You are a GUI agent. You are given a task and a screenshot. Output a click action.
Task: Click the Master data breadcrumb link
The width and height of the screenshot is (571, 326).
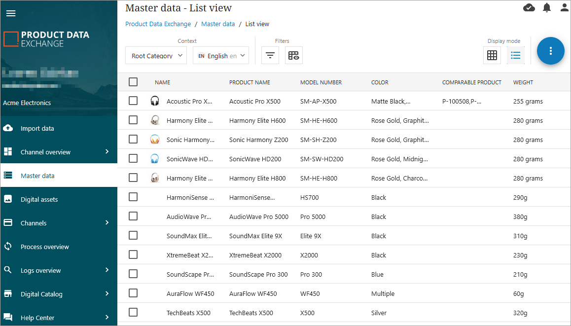click(218, 24)
